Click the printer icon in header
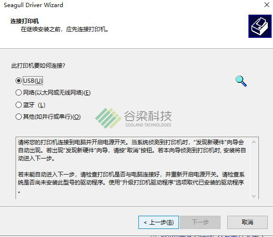This screenshot has height=237, width=273. 260,26
